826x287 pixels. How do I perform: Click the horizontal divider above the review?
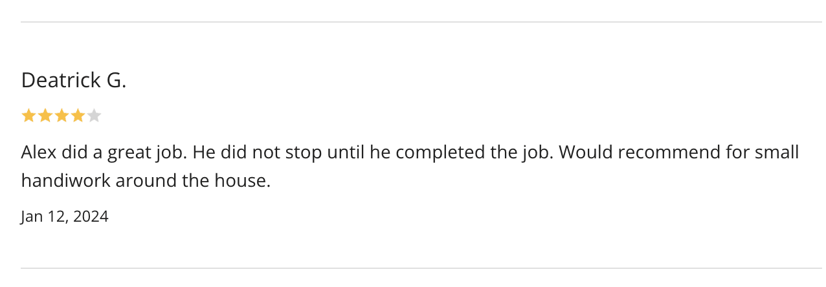(421, 22)
